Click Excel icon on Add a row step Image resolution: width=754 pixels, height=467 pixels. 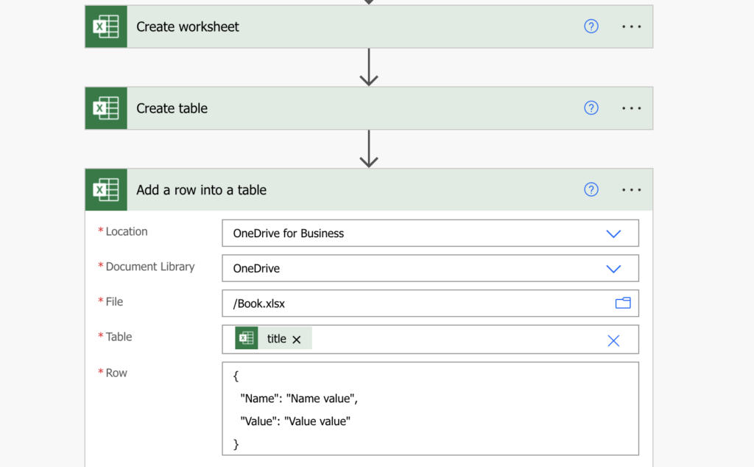[x=106, y=190]
